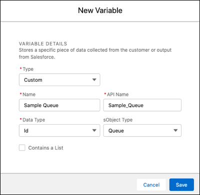Click the New Variable dialog title

[x=100, y=10]
